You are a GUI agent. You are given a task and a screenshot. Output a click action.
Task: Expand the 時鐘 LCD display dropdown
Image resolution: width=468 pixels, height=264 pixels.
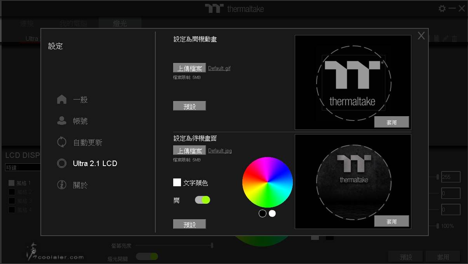[23, 168]
